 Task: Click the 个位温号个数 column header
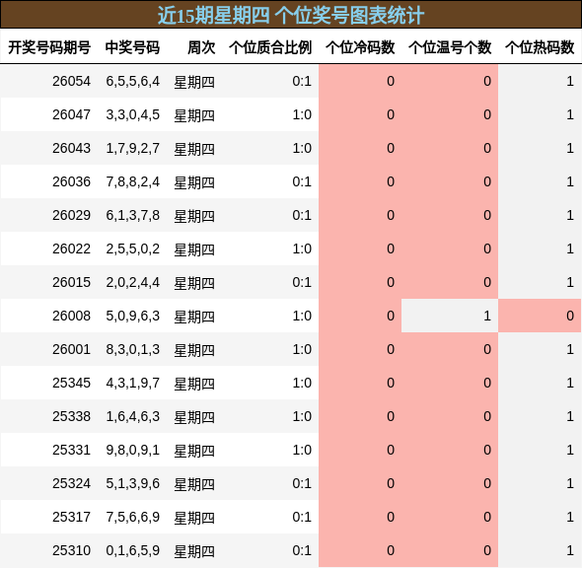click(x=450, y=47)
